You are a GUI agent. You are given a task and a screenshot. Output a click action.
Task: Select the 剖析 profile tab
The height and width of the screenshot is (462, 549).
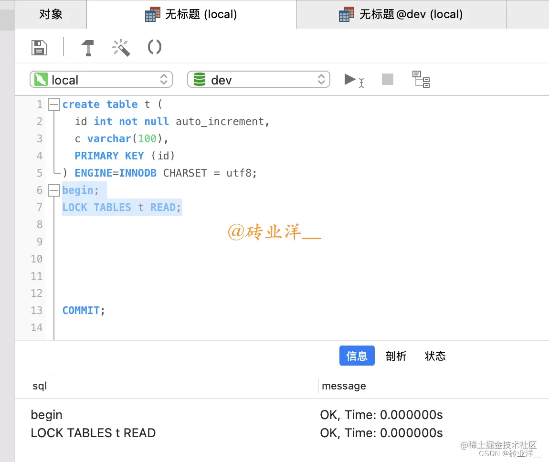396,356
